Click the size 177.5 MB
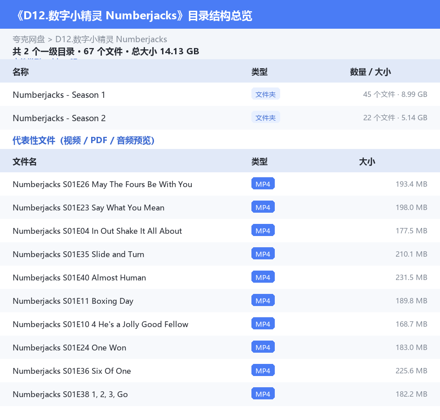Screen dimensions: 440x420 point(411,231)
